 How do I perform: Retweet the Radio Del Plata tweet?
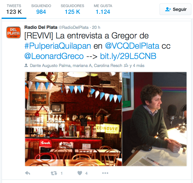click(54, 173)
